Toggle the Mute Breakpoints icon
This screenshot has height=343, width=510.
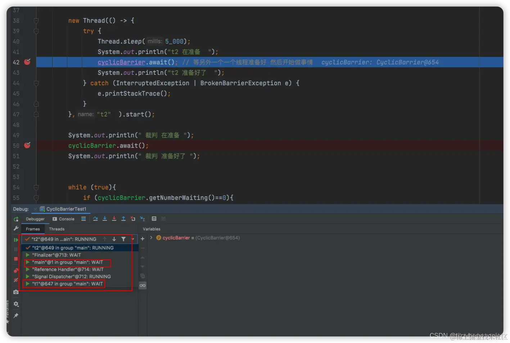16,280
